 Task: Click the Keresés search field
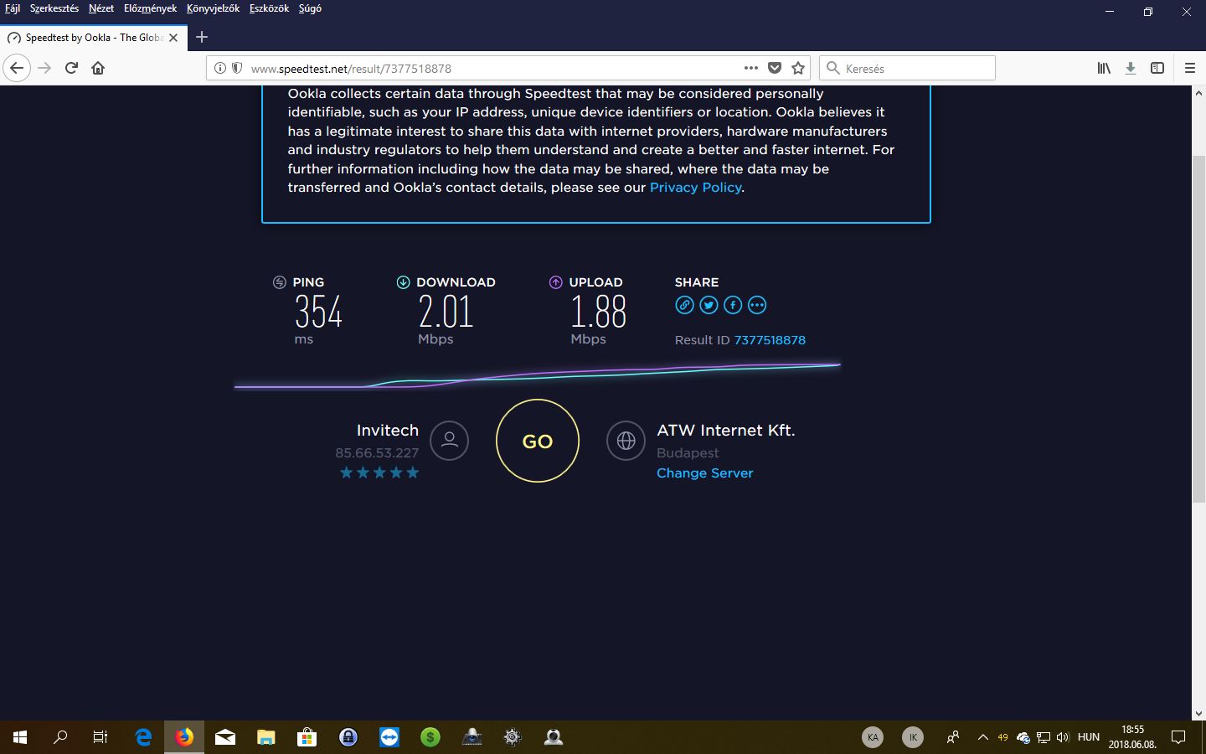point(907,68)
